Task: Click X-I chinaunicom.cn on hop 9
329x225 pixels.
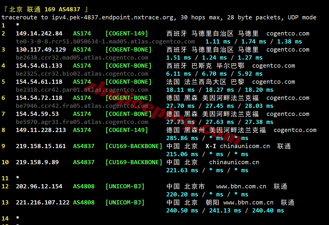Action: pos(237,146)
